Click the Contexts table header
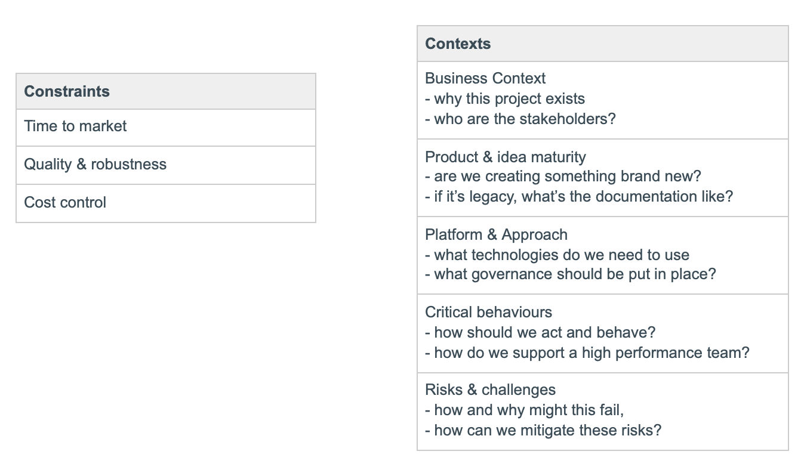Viewport: 801px width, 476px height. (x=458, y=44)
